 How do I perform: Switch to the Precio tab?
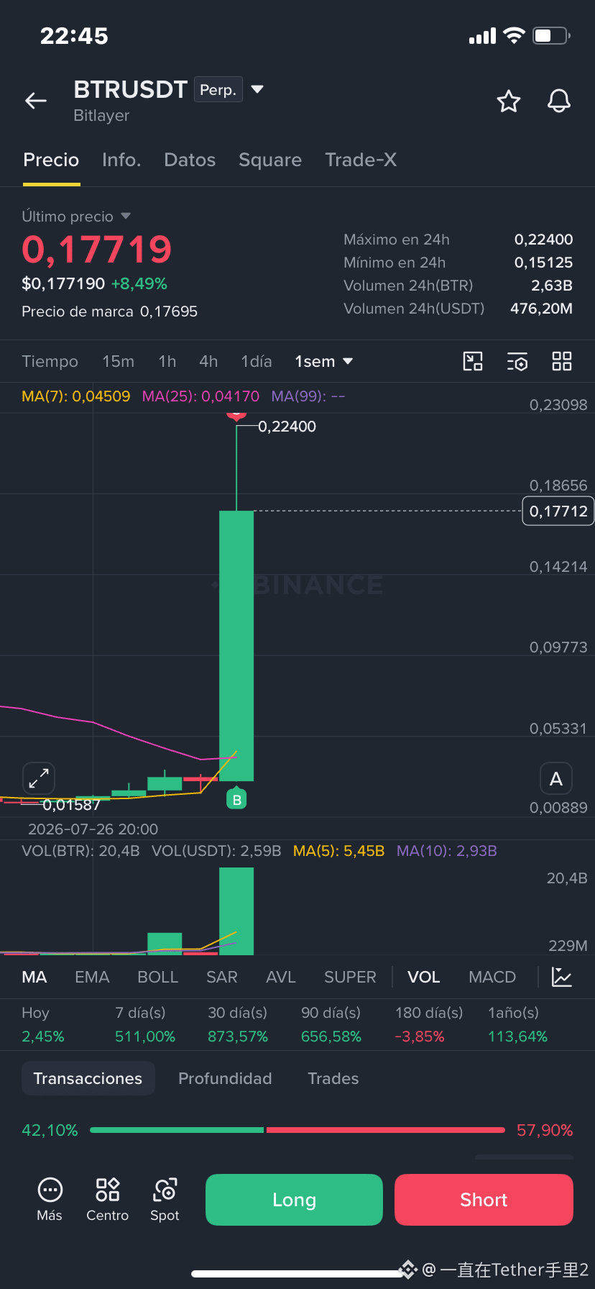coord(51,160)
